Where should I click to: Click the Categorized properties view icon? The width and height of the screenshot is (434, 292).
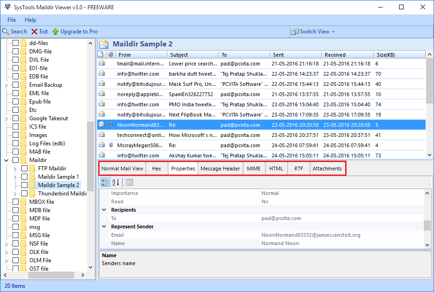[x=105, y=182]
